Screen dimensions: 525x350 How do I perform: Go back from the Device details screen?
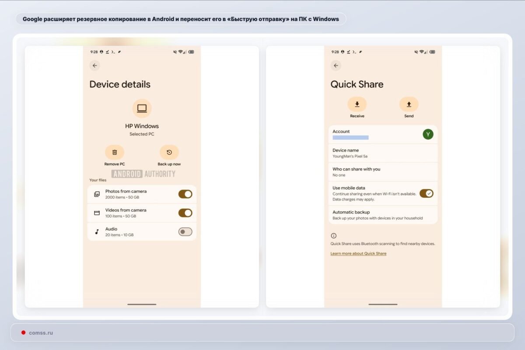click(x=95, y=66)
